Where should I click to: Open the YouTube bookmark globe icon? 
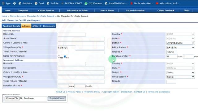48,3
